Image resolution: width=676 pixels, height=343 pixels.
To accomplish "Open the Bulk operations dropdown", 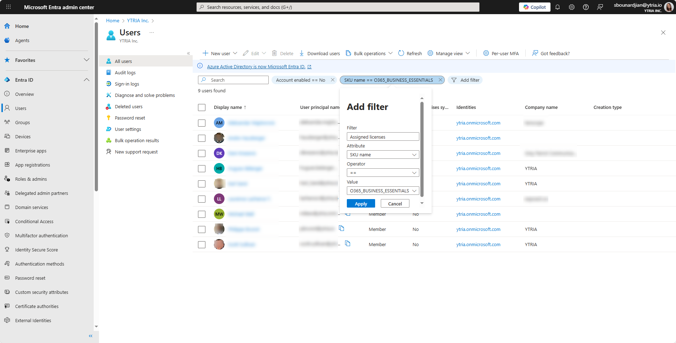I will click(x=369, y=53).
